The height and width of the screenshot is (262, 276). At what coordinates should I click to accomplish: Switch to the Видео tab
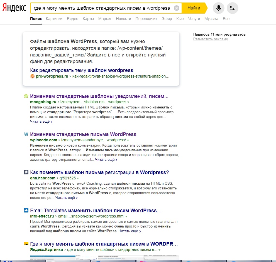72,19
